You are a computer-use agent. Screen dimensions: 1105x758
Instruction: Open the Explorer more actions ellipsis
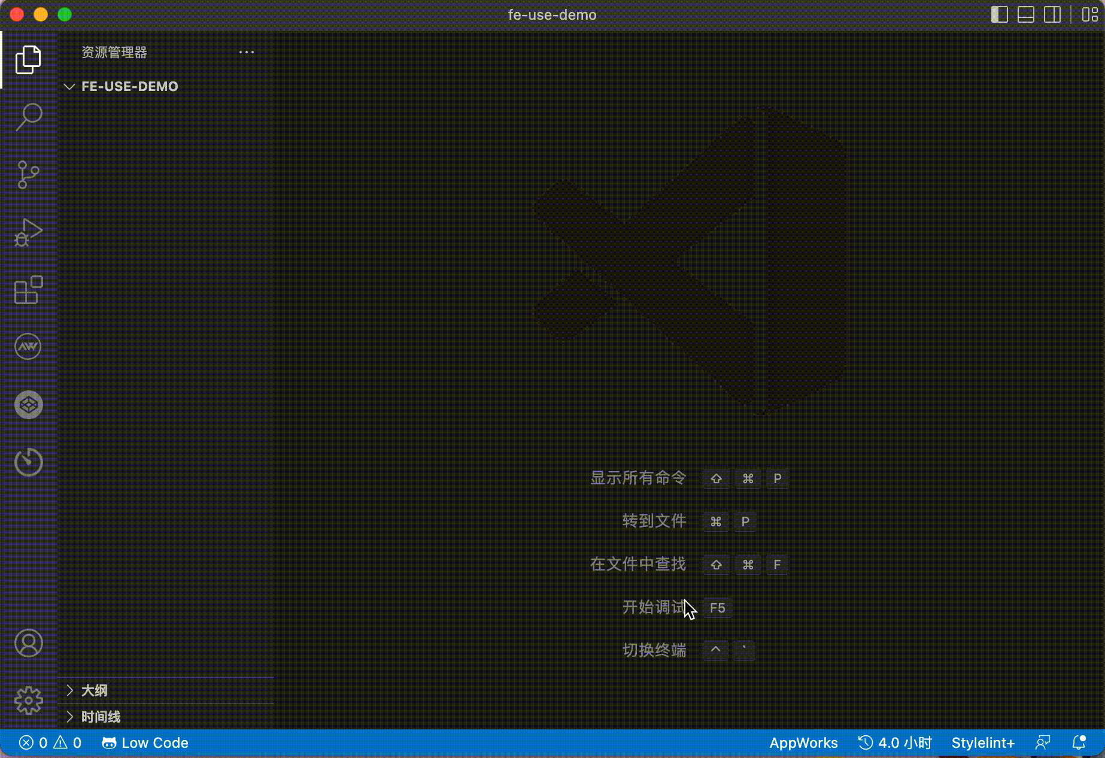pyautogui.click(x=247, y=53)
